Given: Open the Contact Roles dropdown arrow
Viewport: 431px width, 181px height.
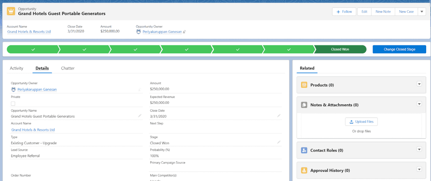Looking at the screenshot, I should (x=419, y=149).
